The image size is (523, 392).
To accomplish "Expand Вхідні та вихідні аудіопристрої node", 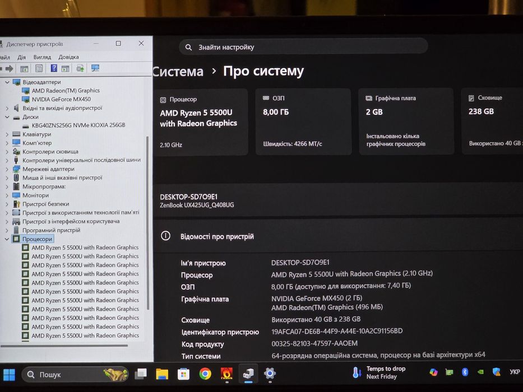I will [x=7, y=108].
